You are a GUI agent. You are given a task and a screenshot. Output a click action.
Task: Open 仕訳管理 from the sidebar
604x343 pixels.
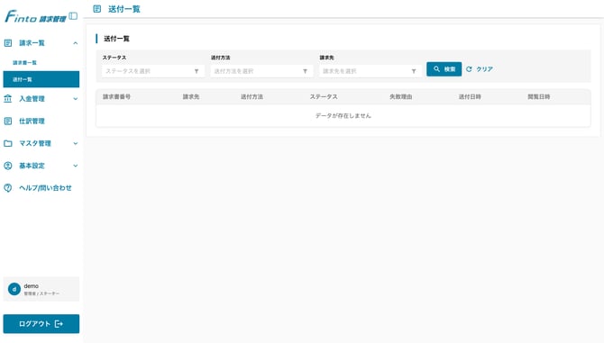[x=32, y=122]
